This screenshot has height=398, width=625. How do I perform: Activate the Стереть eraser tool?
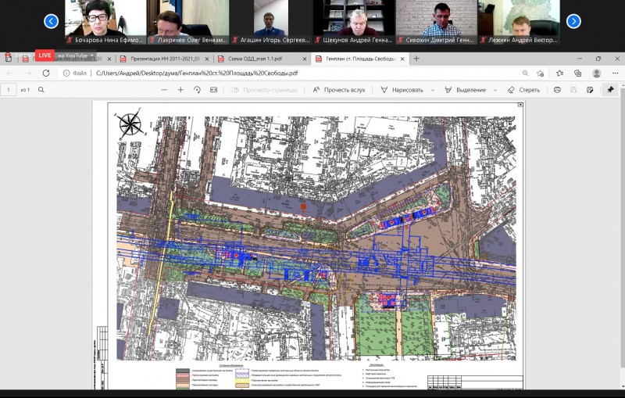[523, 90]
